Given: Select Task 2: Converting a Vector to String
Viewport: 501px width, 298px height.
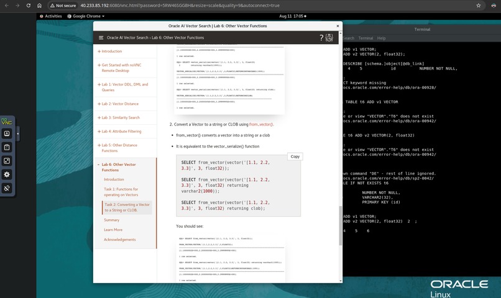Looking at the screenshot, I should click(x=127, y=207).
